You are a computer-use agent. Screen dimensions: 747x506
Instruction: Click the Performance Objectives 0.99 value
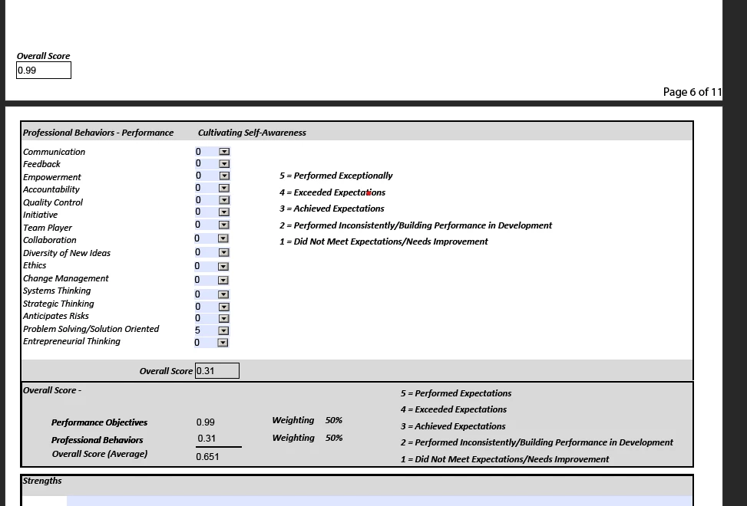point(205,422)
